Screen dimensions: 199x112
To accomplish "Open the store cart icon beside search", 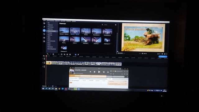I will click(x=116, y=25).
